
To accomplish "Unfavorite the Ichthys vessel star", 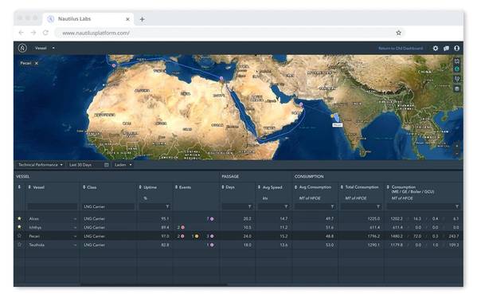I will 19,227.
